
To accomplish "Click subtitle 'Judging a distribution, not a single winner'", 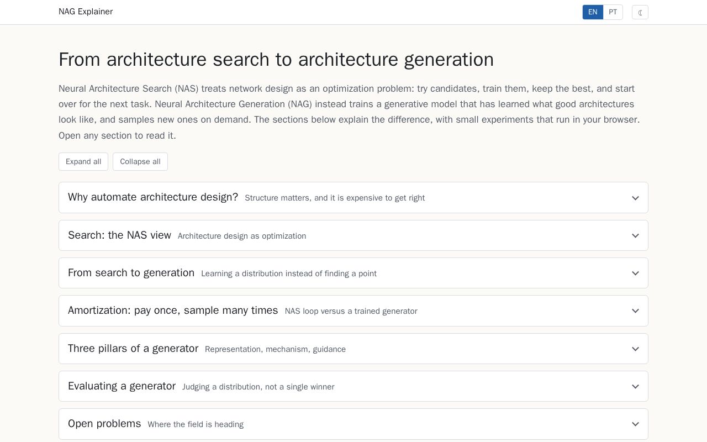I will pos(258,387).
